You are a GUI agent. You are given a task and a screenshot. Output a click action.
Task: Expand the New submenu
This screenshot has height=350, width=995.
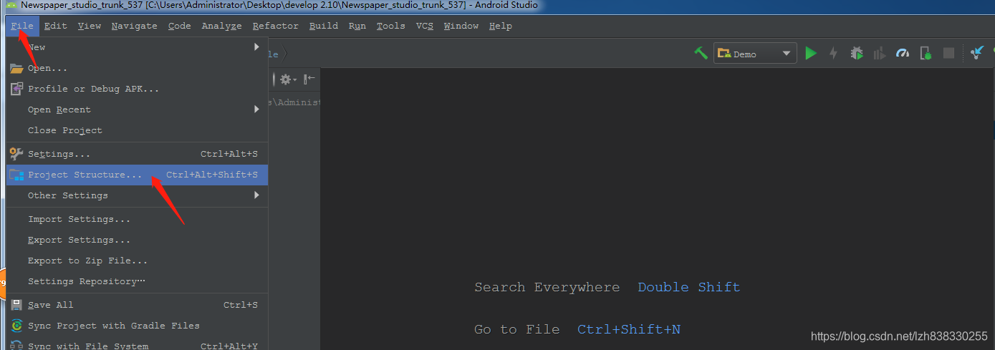click(137, 47)
